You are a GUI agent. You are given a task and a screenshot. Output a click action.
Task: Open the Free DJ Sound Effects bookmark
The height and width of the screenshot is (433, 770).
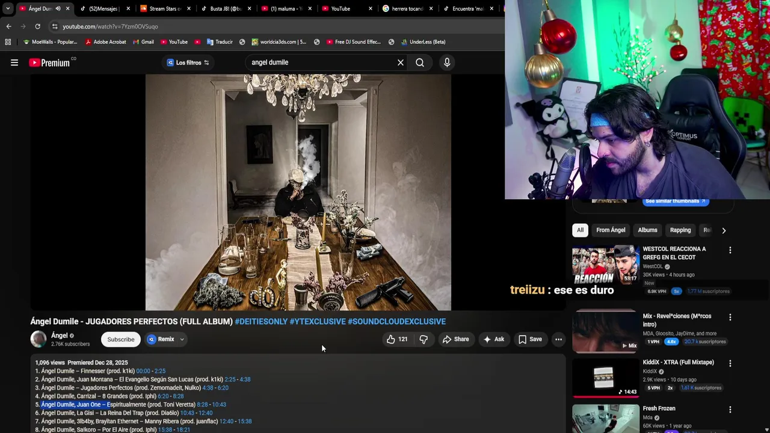[x=354, y=42]
